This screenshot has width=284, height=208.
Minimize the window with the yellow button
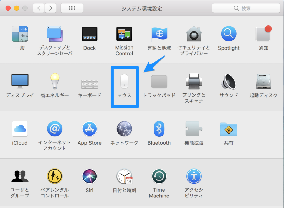point(16,8)
